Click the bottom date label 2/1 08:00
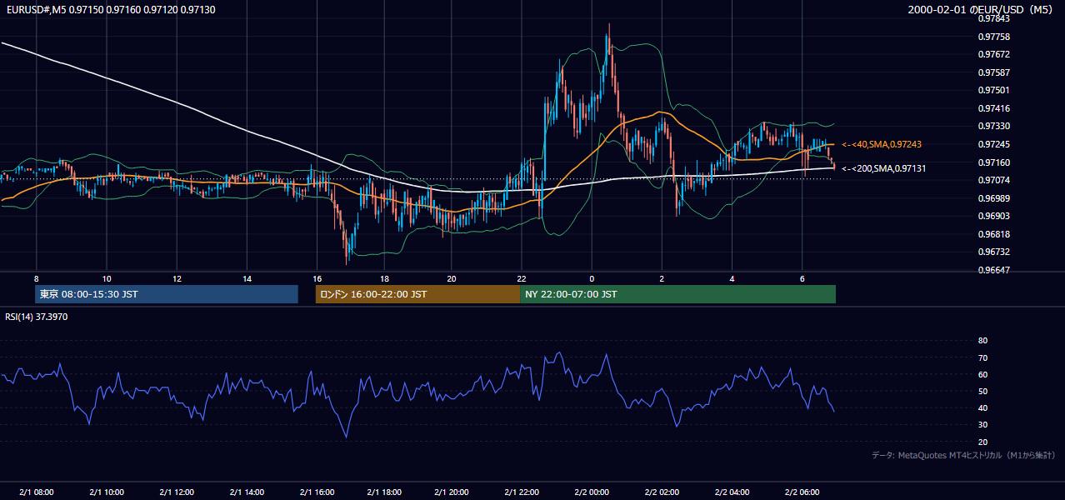This screenshot has width=1065, height=500. 37,492
